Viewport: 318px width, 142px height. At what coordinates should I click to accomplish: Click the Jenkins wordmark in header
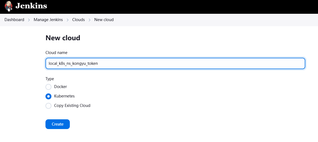pyautogui.click(x=31, y=6)
